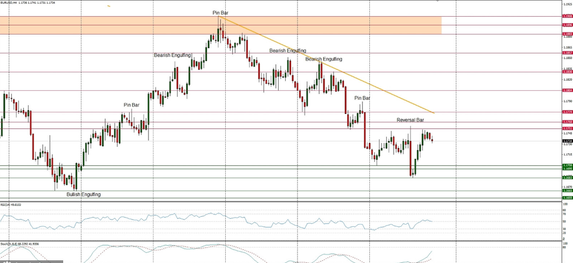Select the 1.1665 green price level tag

[567, 190]
